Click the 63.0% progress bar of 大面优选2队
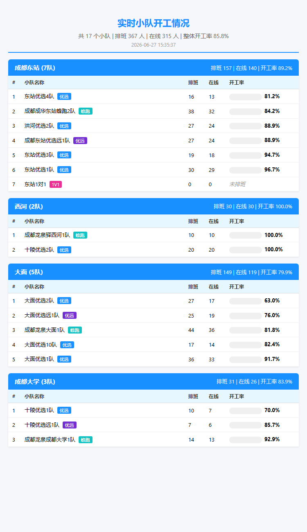Image resolution: width=307 pixels, height=532 pixels. (x=246, y=301)
